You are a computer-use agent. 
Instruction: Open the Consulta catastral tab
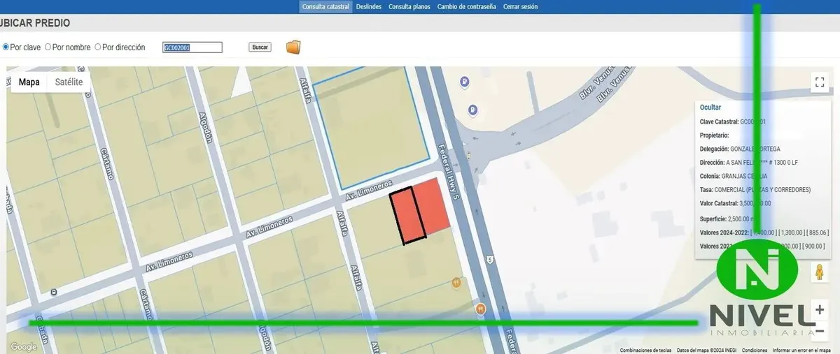tap(325, 6)
